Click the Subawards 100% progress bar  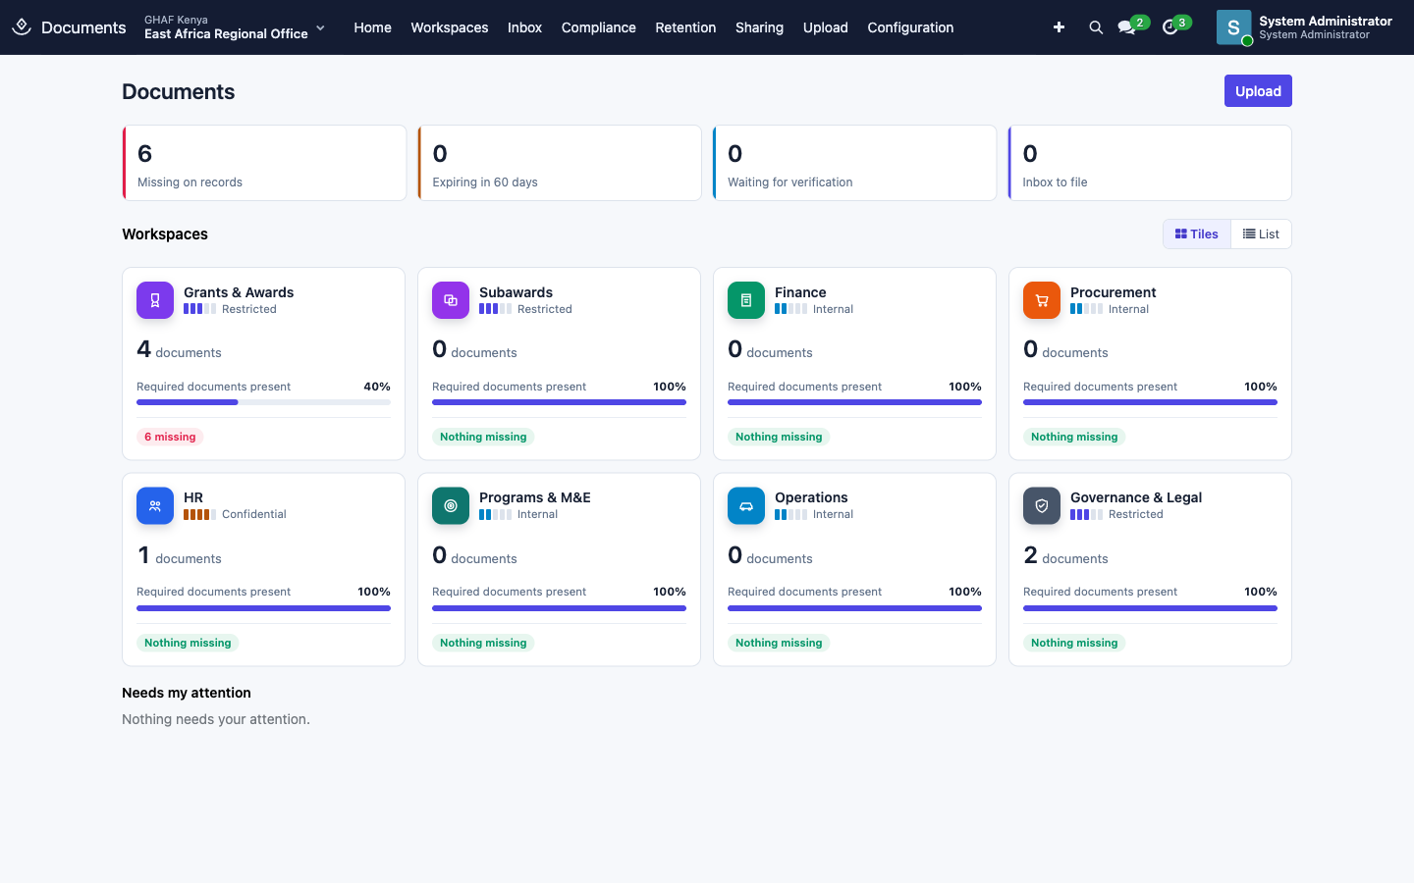[x=559, y=402]
